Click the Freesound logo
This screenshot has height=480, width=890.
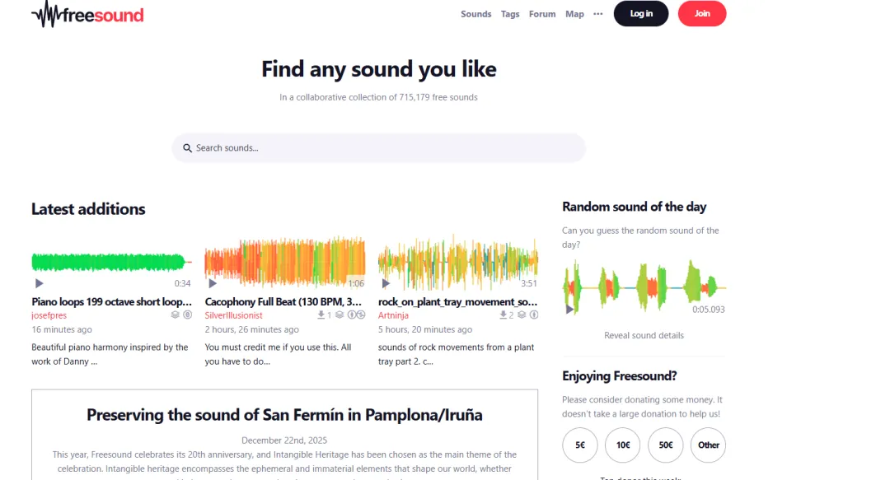tap(87, 14)
